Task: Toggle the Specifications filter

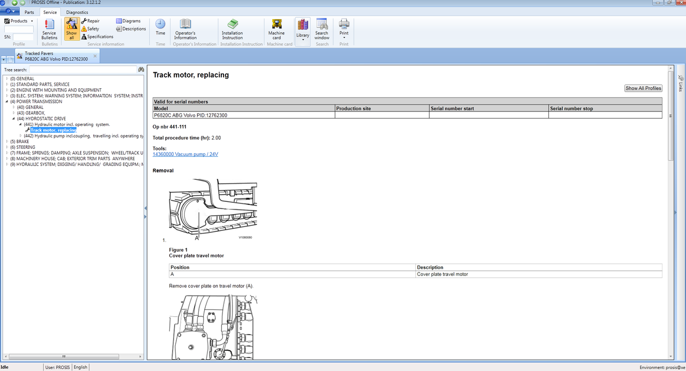Action: 97,36
